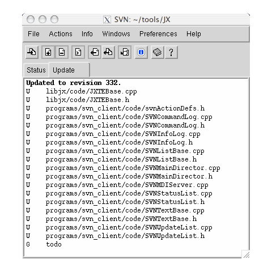The image size is (272, 272).
Task: Click the 'Updated to revision 332.' line
Action: point(73,83)
